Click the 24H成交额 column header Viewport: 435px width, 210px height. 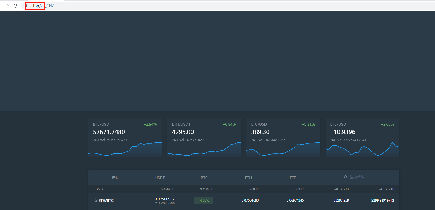[386, 189]
